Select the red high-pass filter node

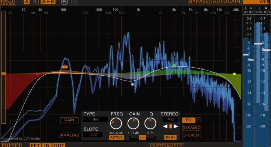(37, 74)
